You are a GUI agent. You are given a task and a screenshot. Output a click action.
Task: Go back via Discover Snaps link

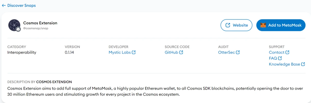pyautogui.click(x=21, y=5)
